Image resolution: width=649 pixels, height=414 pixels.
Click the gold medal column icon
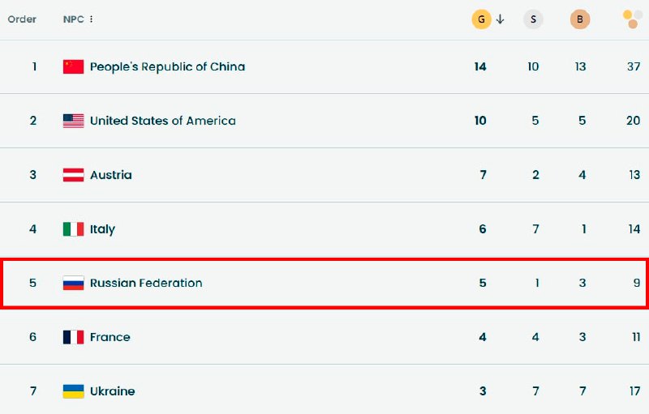click(x=481, y=19)
